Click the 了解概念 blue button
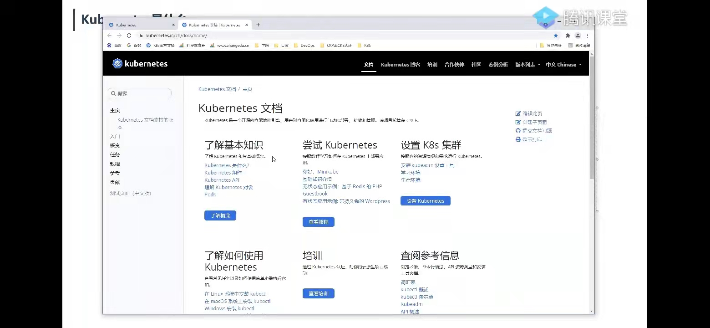This screenshot has width=710, height=328. 220,215
